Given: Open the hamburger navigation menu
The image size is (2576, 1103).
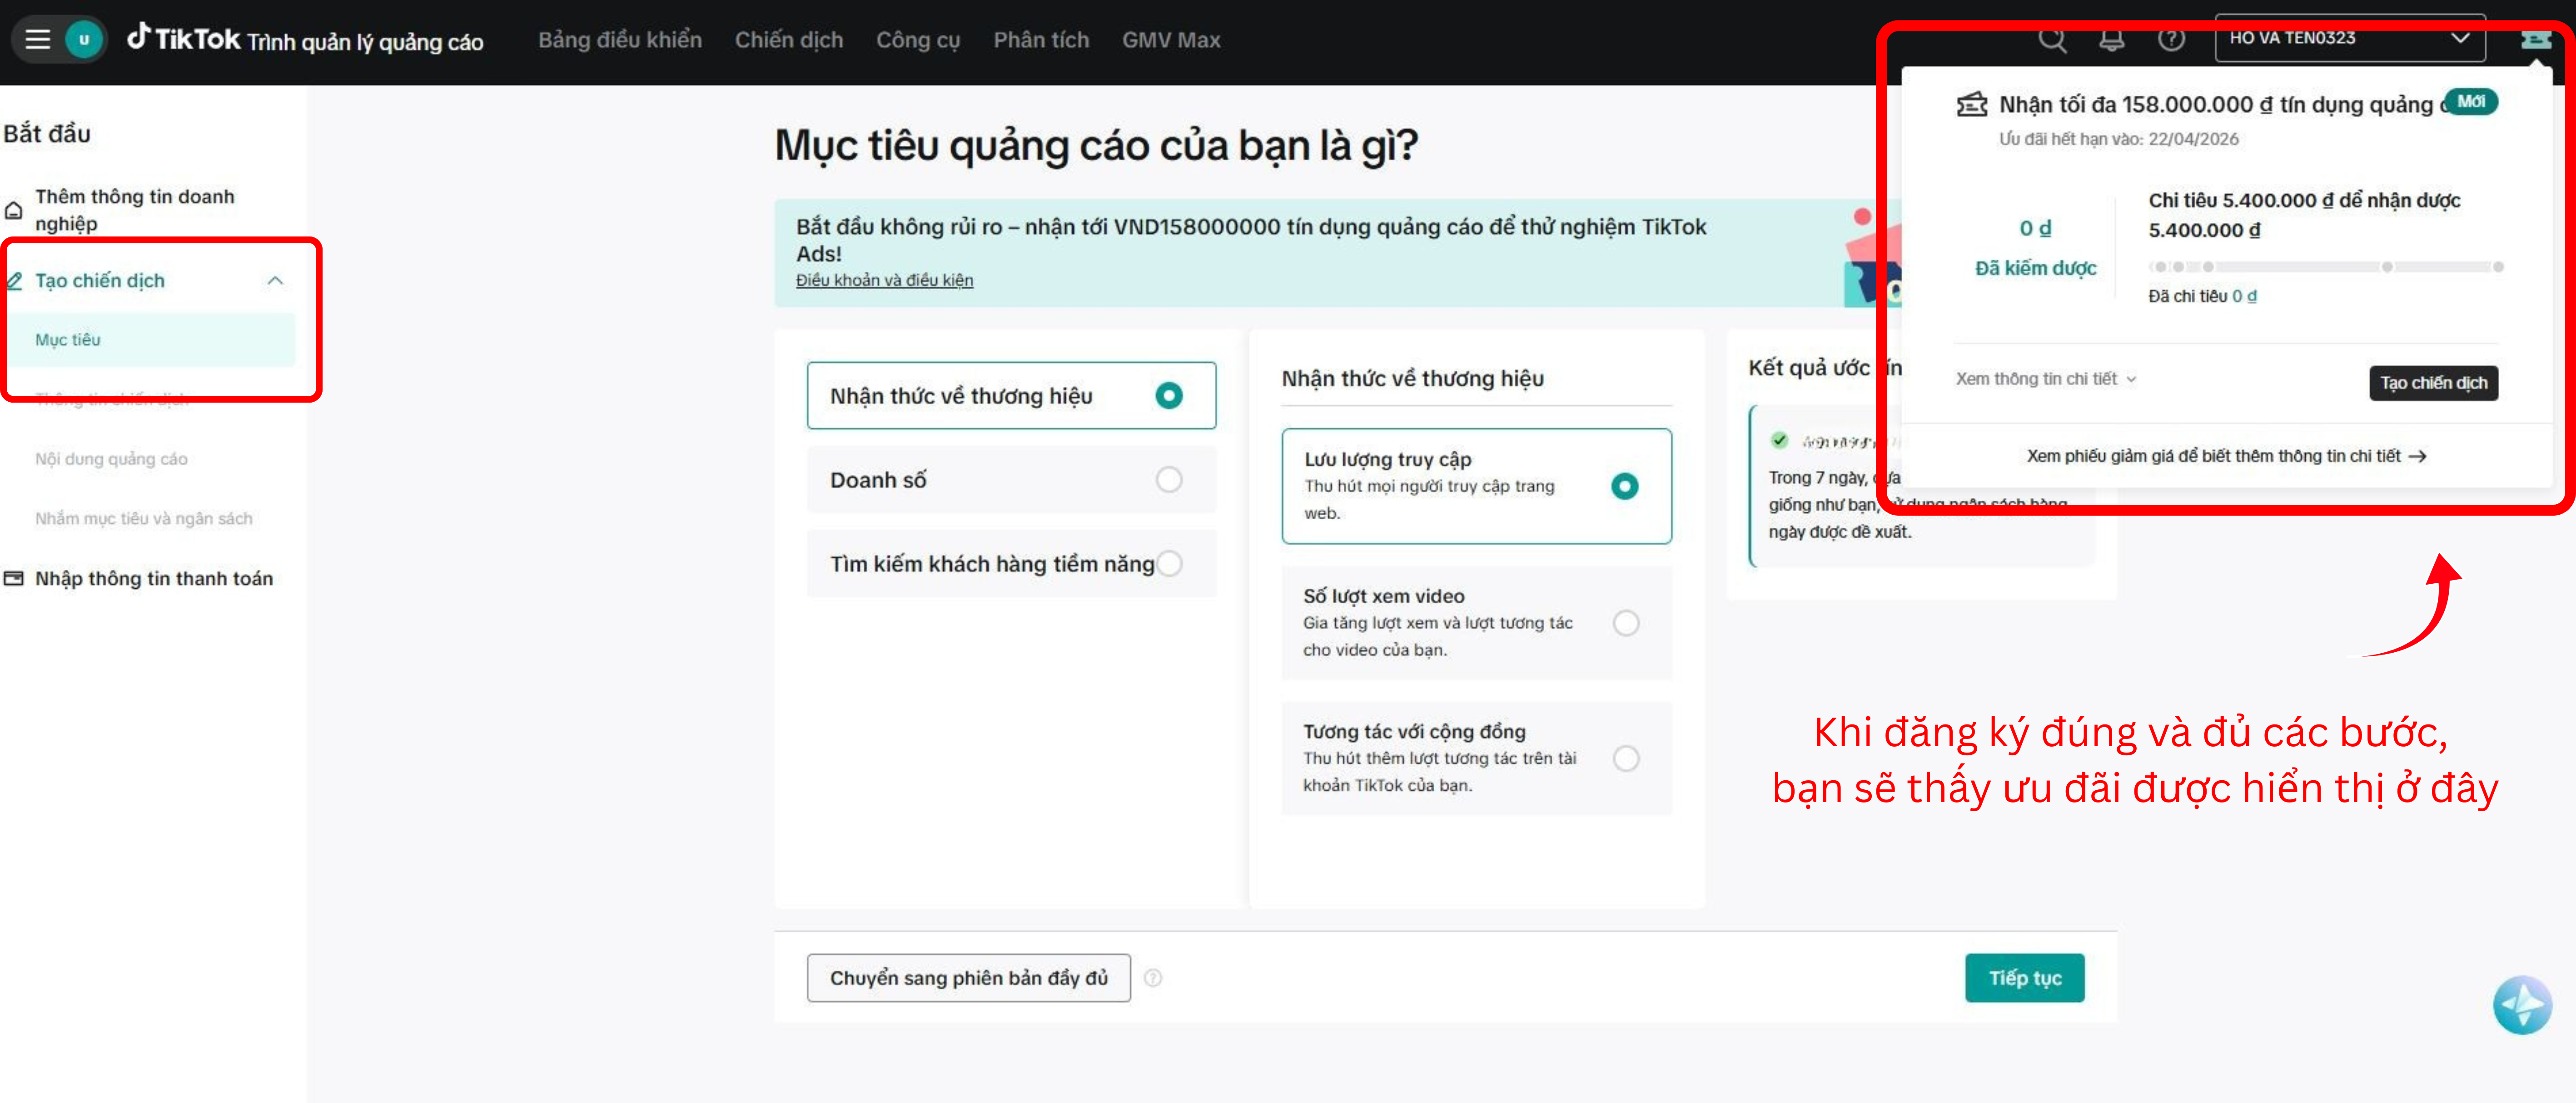Looking at the screenshot, I should point(37,39).
